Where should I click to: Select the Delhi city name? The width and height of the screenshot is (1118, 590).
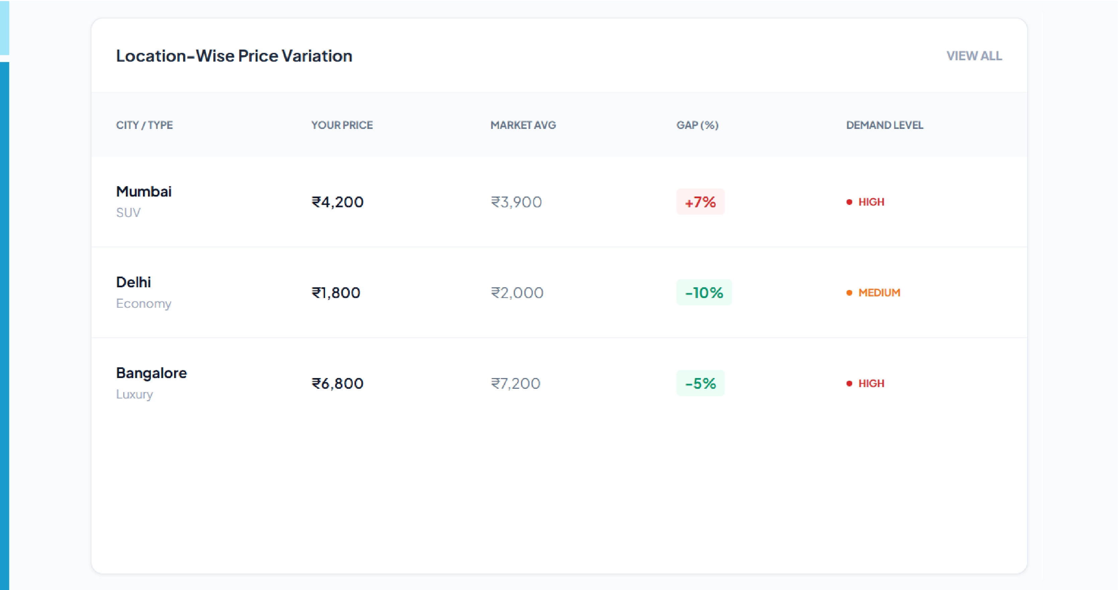pos(133,282)
